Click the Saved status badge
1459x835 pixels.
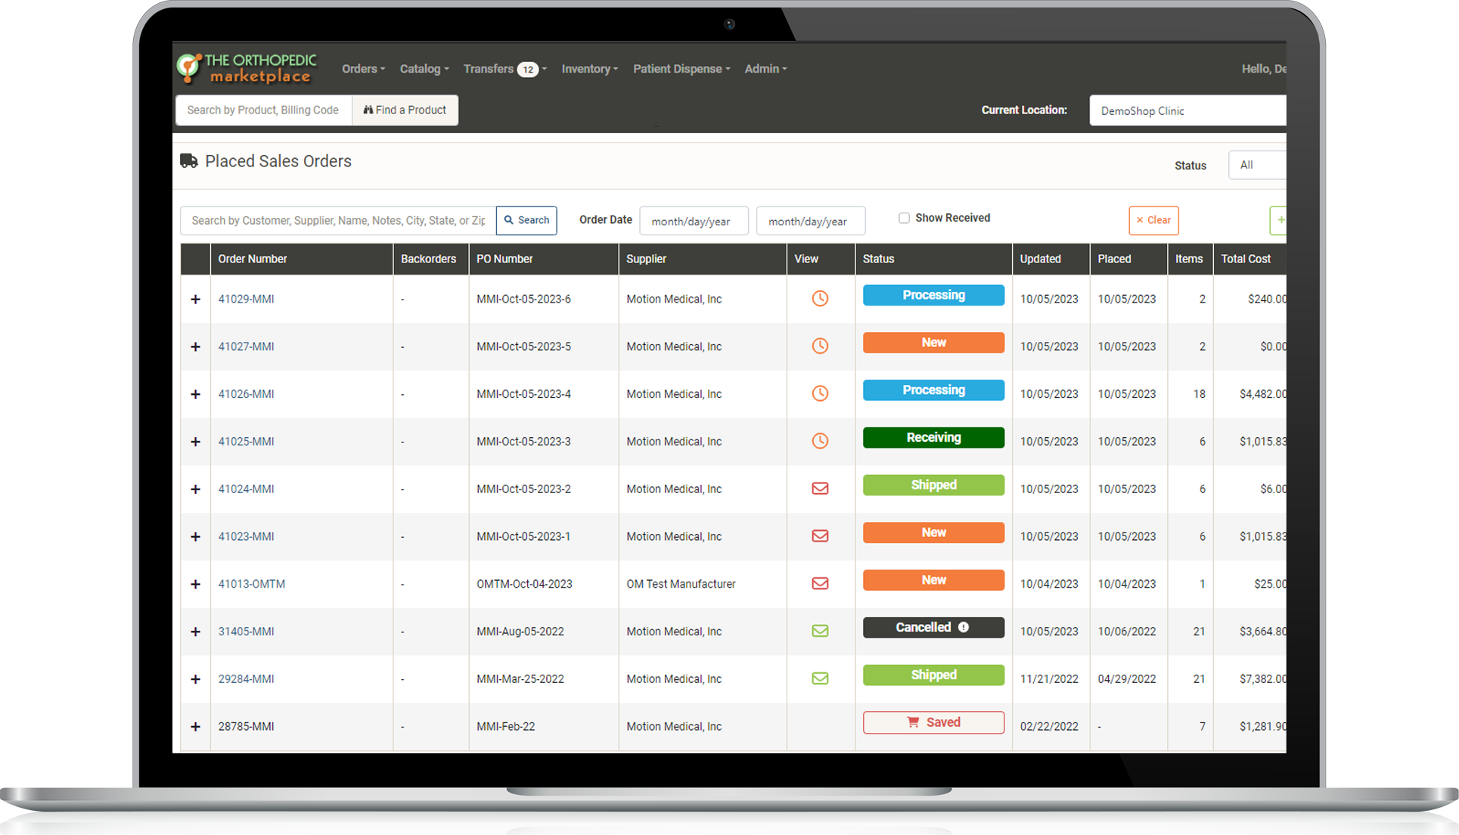pos(933,722)
